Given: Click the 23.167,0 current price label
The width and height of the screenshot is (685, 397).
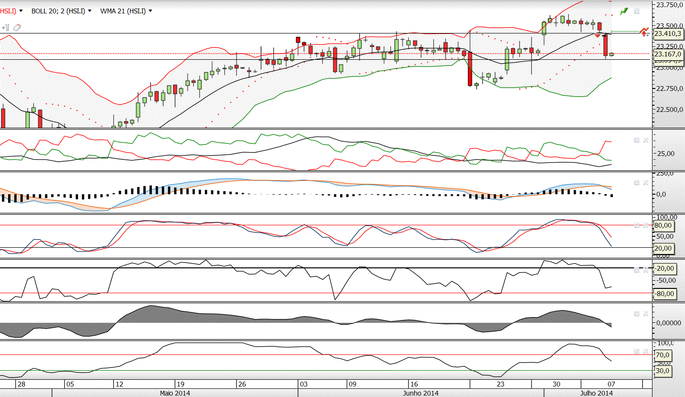Looking at the screenshot, I should click(x=667, y=54).
